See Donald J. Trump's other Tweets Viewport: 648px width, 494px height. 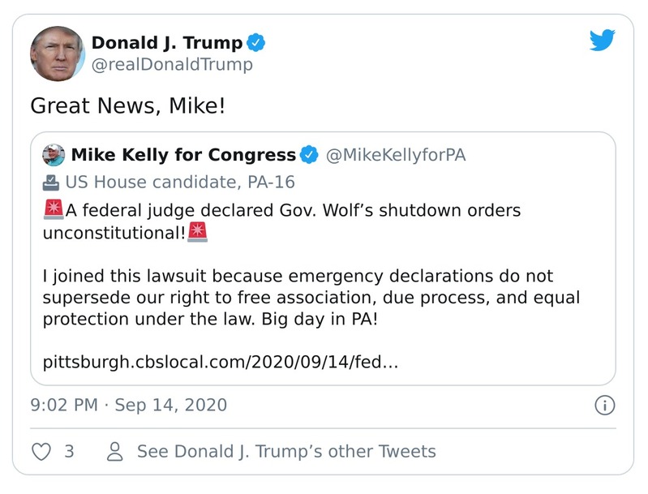(286, 452)
